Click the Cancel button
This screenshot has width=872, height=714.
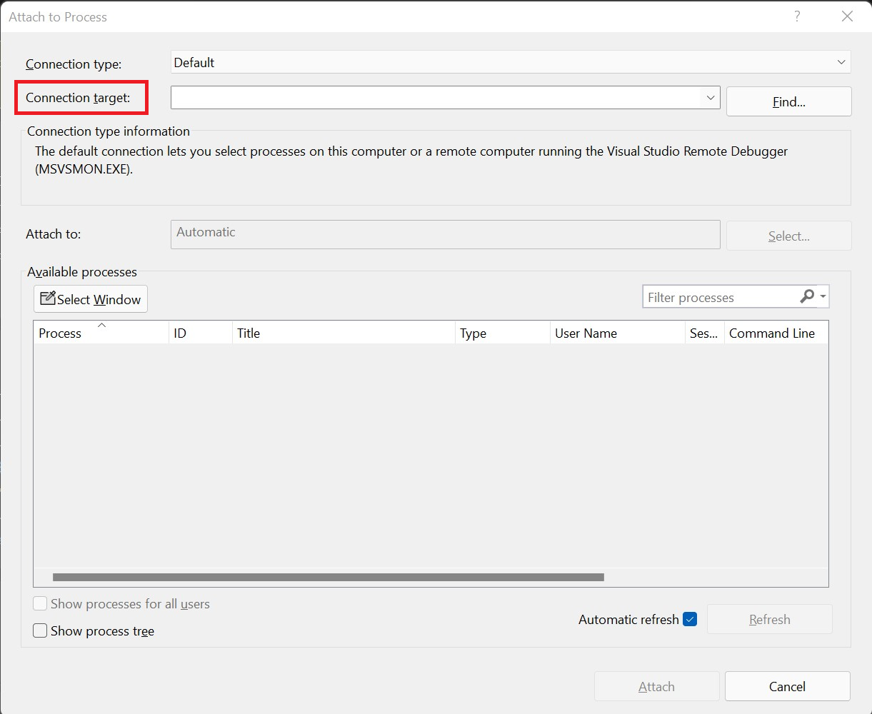click(x=788, y=686)
